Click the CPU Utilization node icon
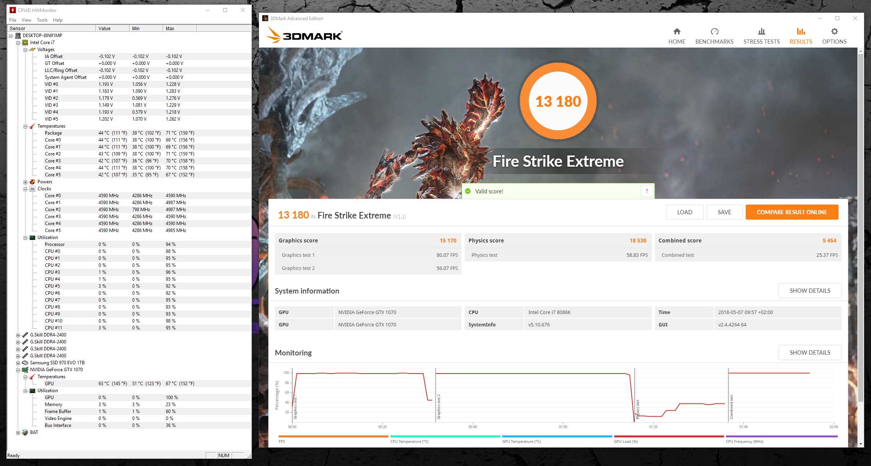The image size is (871, 466). tap(32, 237)
